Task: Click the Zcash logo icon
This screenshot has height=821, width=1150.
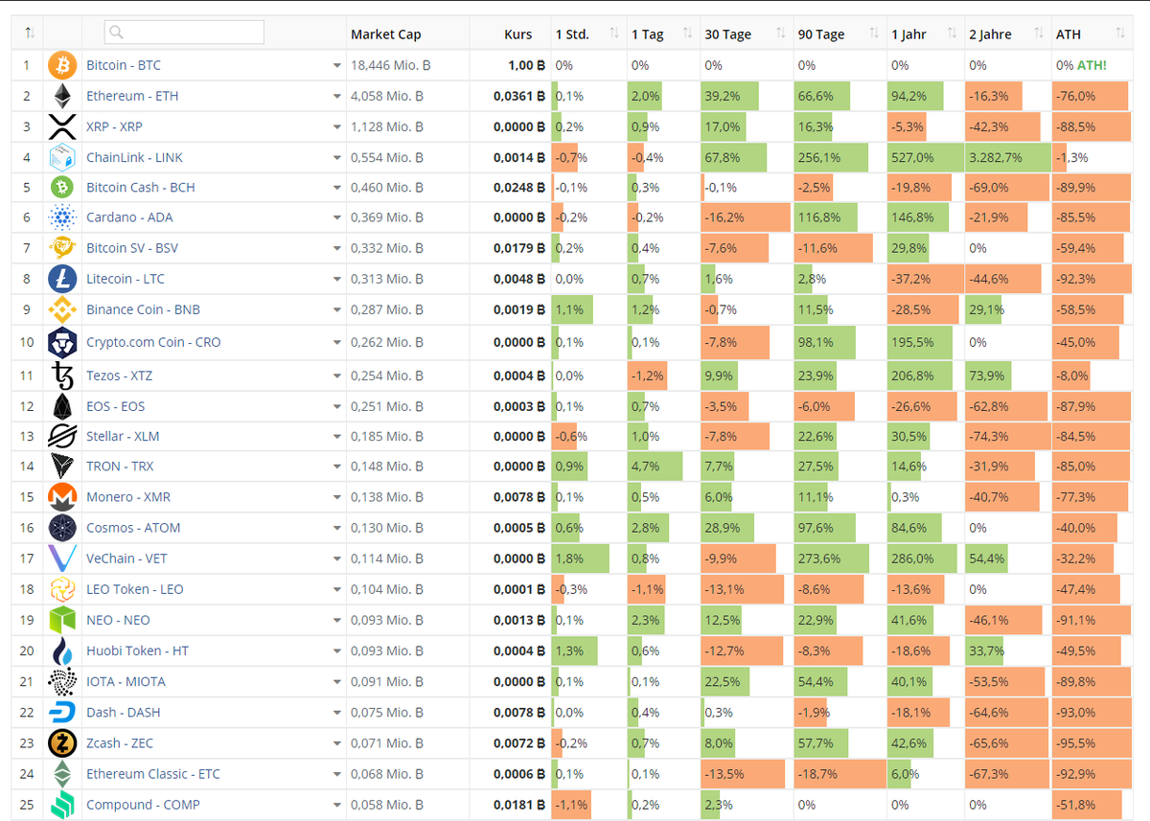Action: click(62, 742)
